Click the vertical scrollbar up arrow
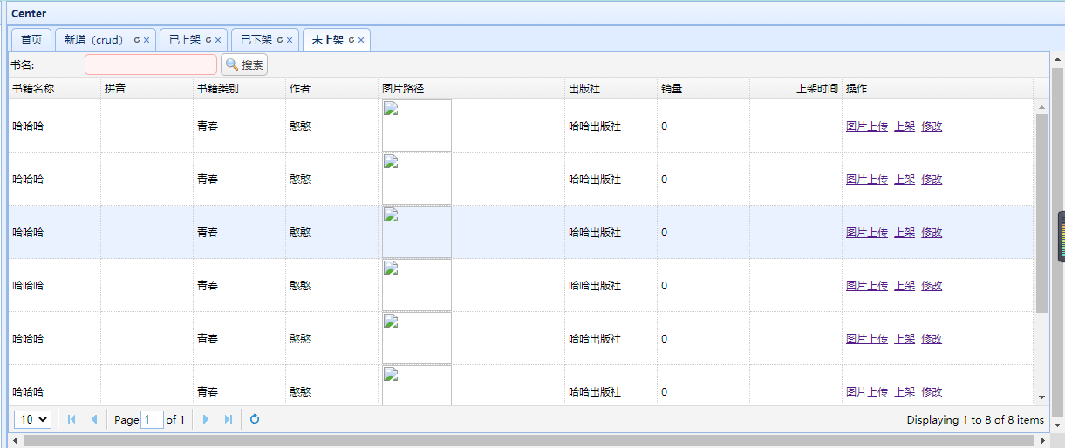The height and width of the screenshot is (448, 1065). pyautogui.click(x=1041, y=107)
